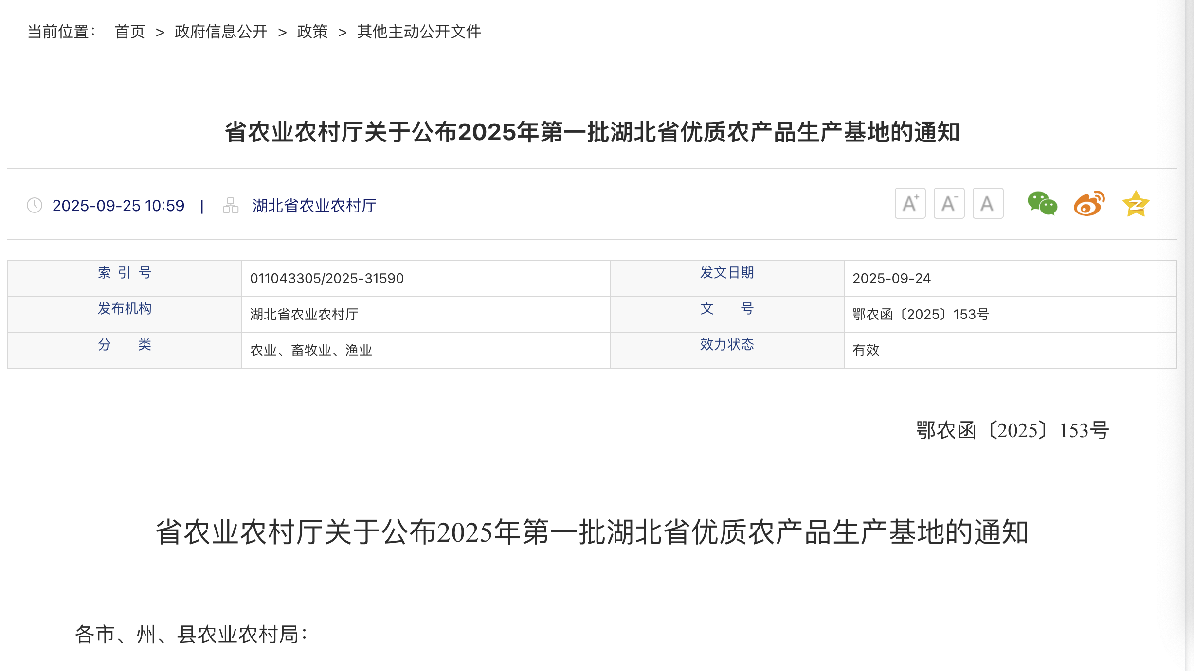This screenshot has width=1194, height=671.
Task: Go to 首页 in breadcrumb
Action: point(129,32)
